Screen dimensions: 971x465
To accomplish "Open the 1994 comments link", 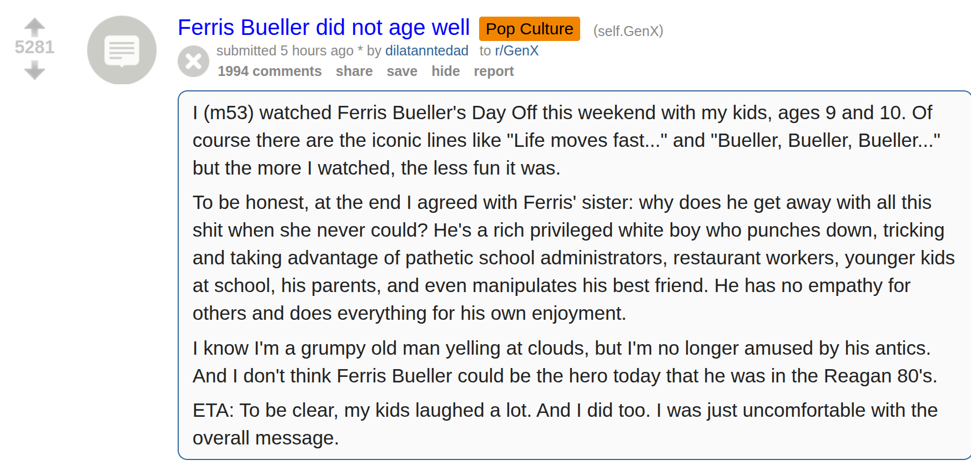I will click(269, 71).
